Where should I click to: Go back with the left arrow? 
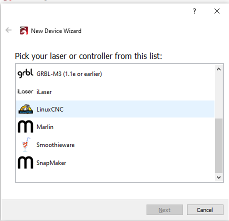(8, 30)
